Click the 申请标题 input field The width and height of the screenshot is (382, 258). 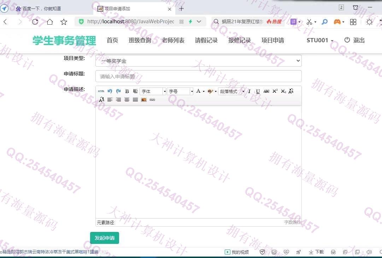point(199,76)
